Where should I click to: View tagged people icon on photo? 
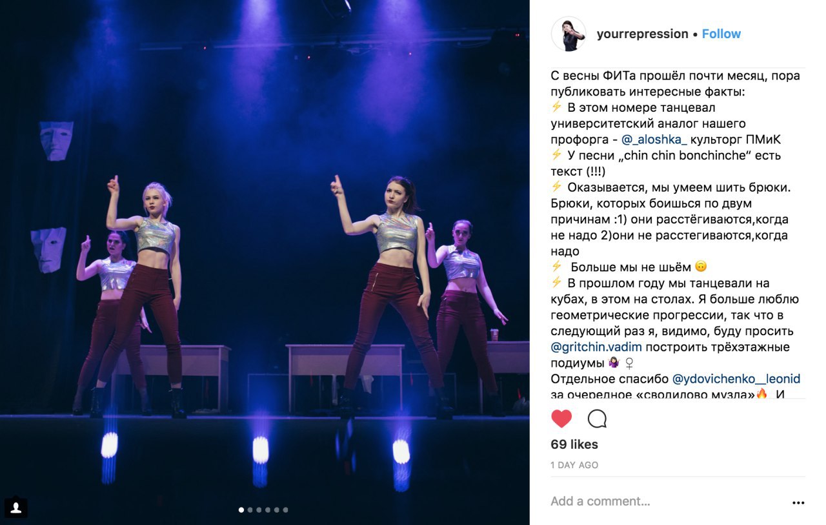pos(15,508)
